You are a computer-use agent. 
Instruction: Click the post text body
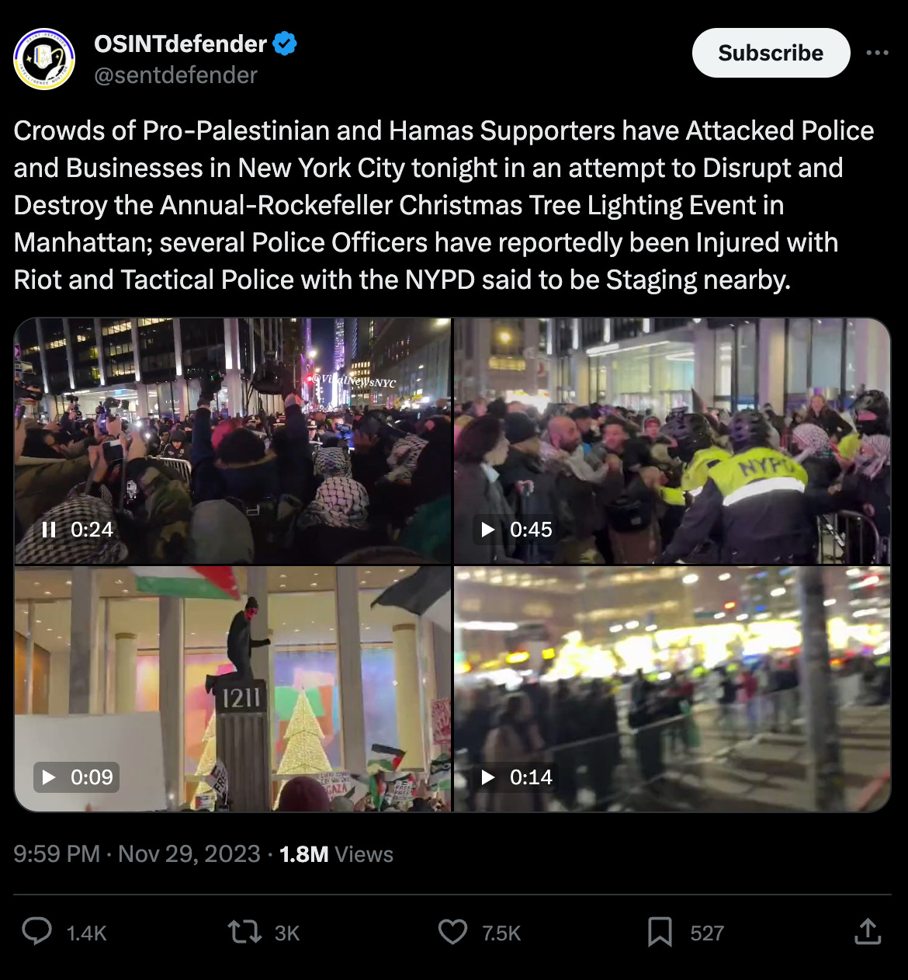click(444, 205)
